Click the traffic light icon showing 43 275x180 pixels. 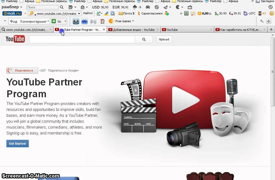(260, 13)
